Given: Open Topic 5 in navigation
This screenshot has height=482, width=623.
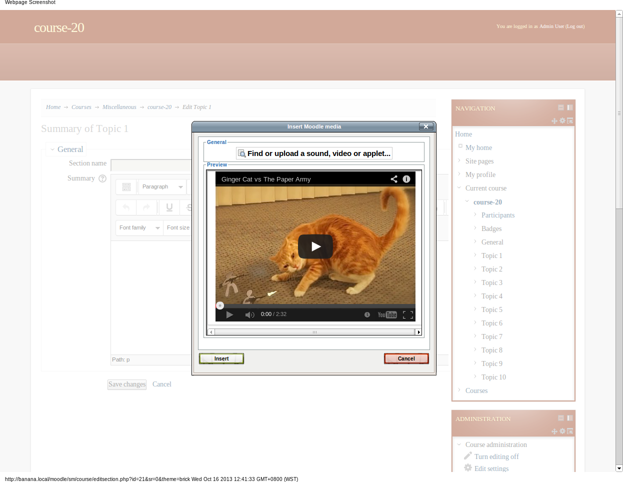Looking at the screenshot, I should pos(492,309).
